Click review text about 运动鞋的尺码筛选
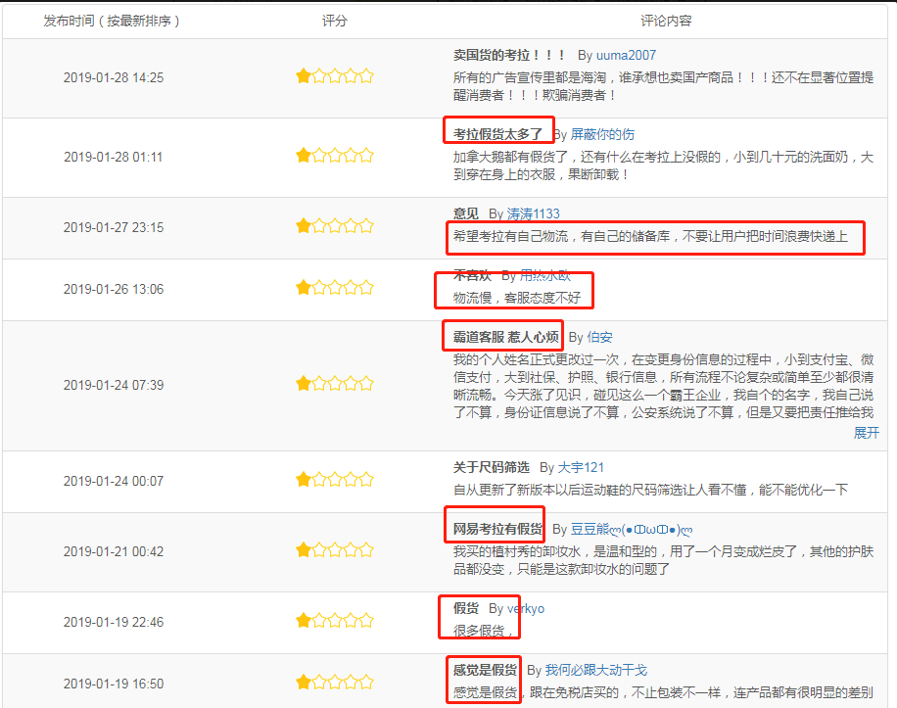This screenshot has width=897, height=708. click(650, 490)
